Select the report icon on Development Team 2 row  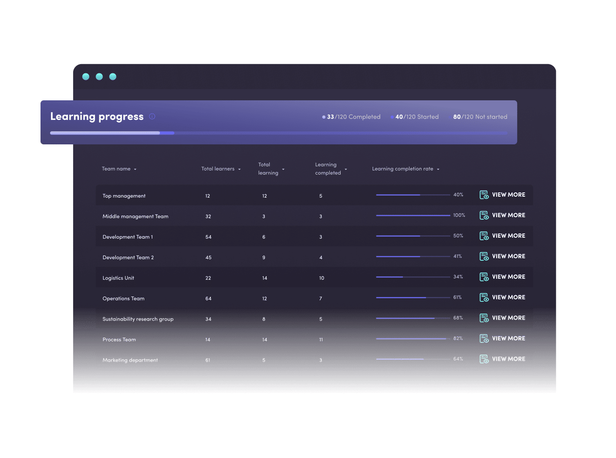(484, 256)
